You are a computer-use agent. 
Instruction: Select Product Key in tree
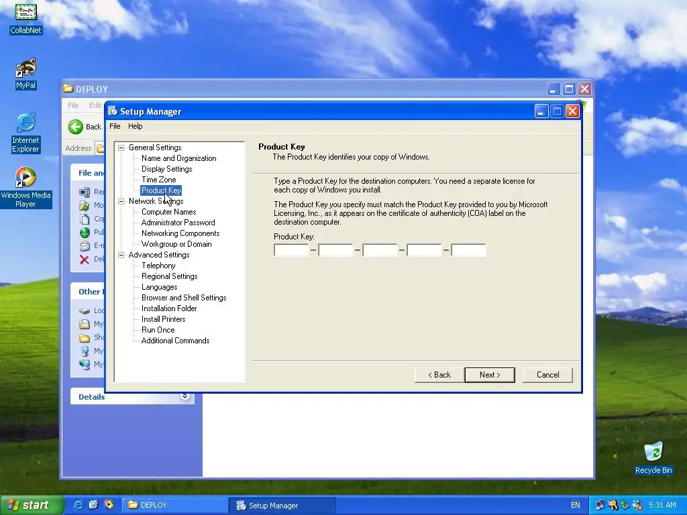point(161,190)
